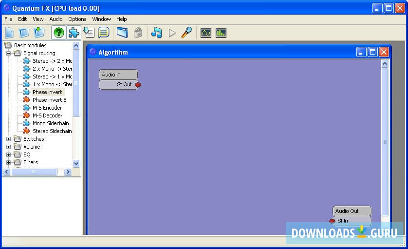The image size is (408, 249).
Task: Select the M-S Encoder module
Action: click(x=47, y=108)
